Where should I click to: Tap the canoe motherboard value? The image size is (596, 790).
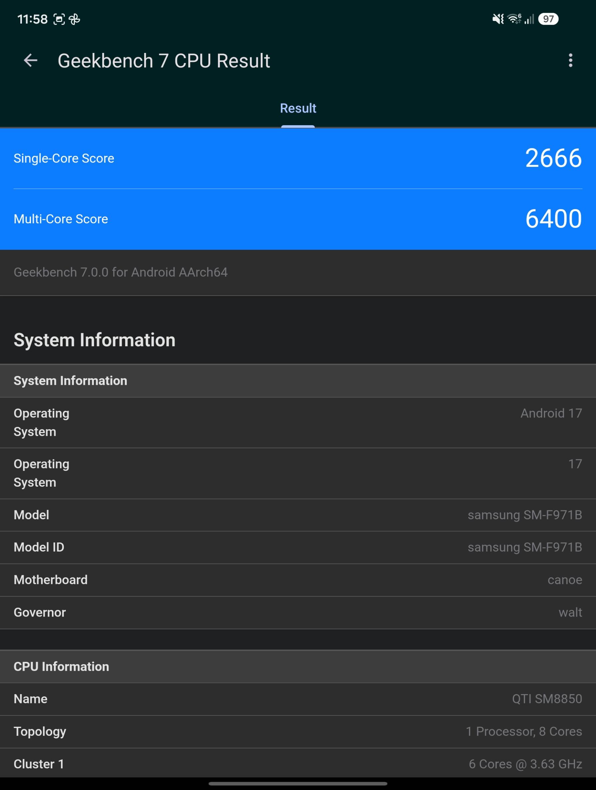point(565,580)
